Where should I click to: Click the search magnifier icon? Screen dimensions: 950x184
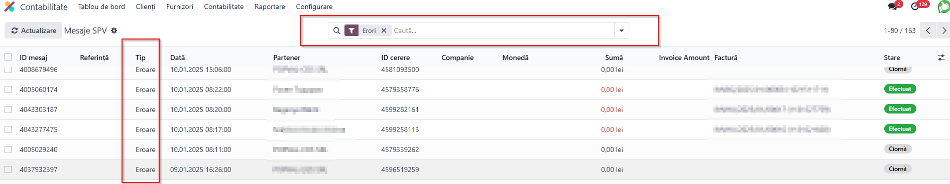coord(337,30)
